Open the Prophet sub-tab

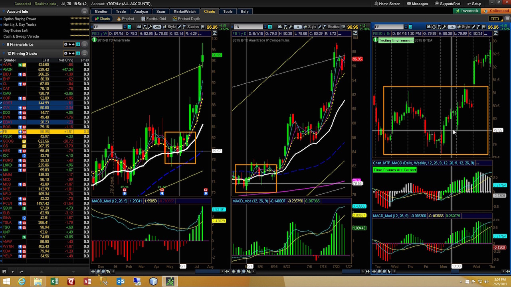tap(125, 19)
